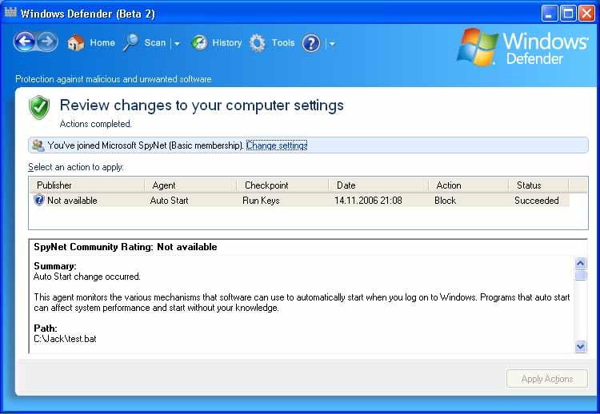This screenshot has height=414, width=600.
Task: Click the Block action cell
Action: click(445, 201)
